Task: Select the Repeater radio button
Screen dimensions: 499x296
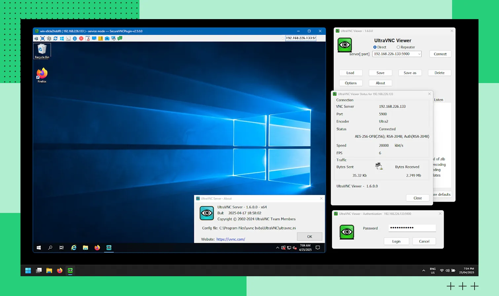Action: [398, 47]
